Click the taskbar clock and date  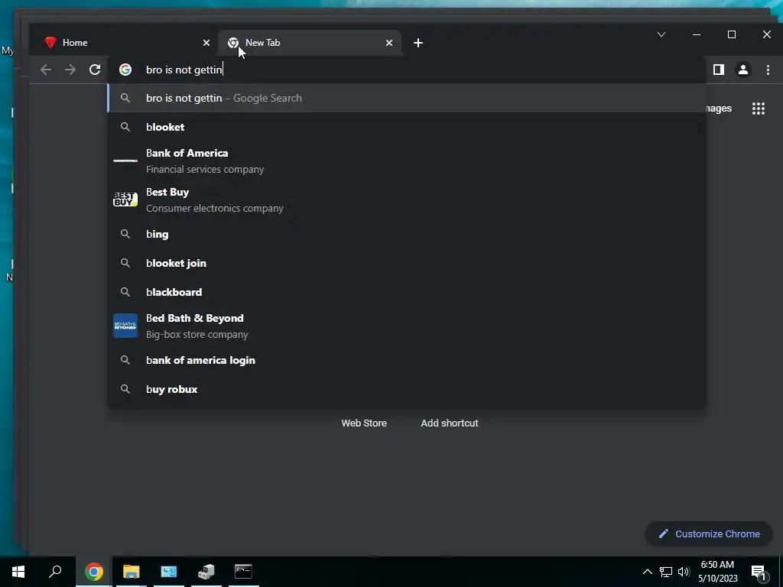click(x=717, y=572)
